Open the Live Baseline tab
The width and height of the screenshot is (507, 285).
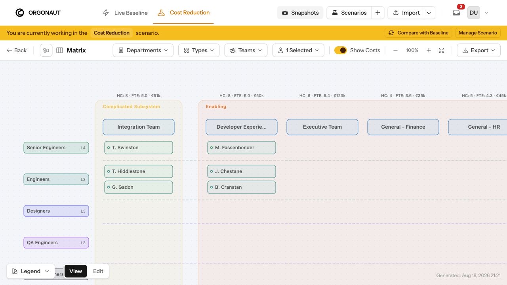pos(125,13)
